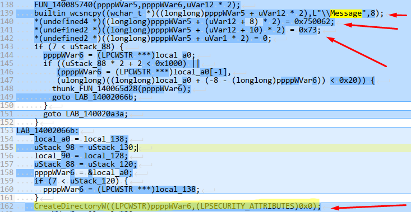Click the 0x1000 constant on line 145

[x=169, y=64]
